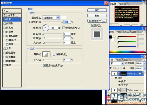Click the lock transparent pixels icon
Viewport: 147px width, 105px height.
tap(114, 68)
